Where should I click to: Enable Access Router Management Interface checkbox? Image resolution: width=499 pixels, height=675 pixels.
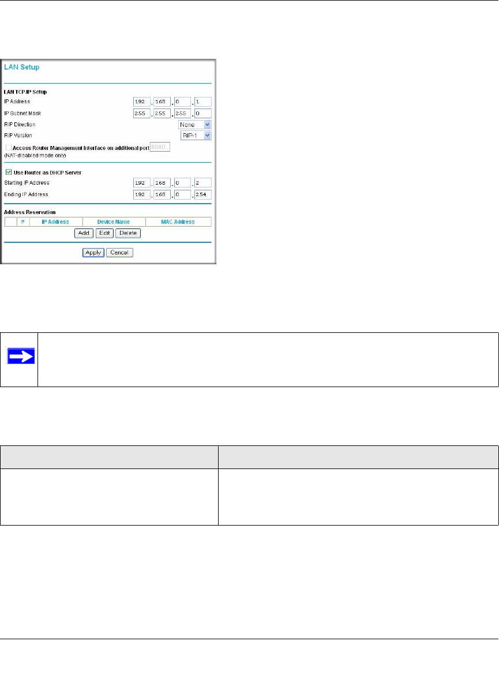click(x=8, y=148)
